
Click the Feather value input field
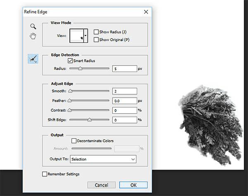125,101
